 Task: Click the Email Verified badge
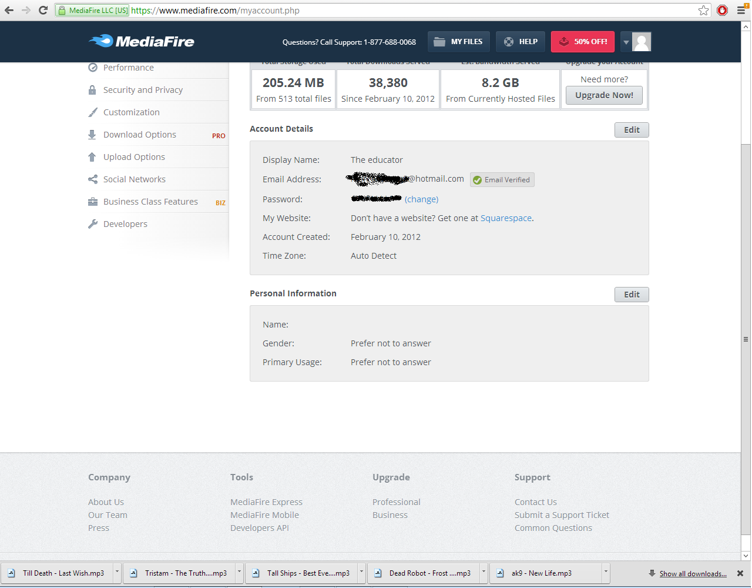tap(502, 180)
